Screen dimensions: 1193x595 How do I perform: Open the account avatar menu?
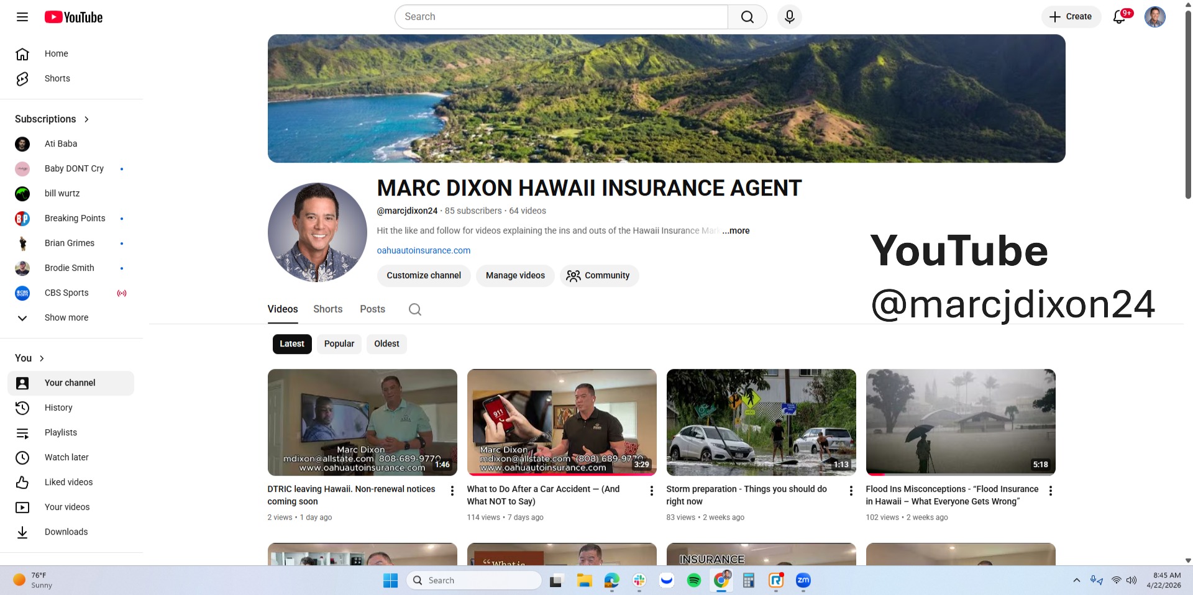click(1155, 17)
